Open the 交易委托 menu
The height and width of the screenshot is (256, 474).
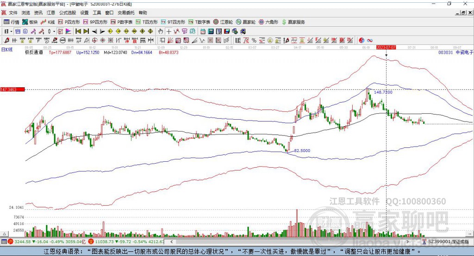pyautogui.click(x=126, y=12)
